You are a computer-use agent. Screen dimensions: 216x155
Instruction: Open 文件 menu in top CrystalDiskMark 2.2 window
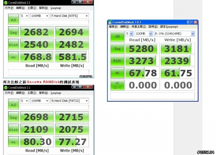9,8
